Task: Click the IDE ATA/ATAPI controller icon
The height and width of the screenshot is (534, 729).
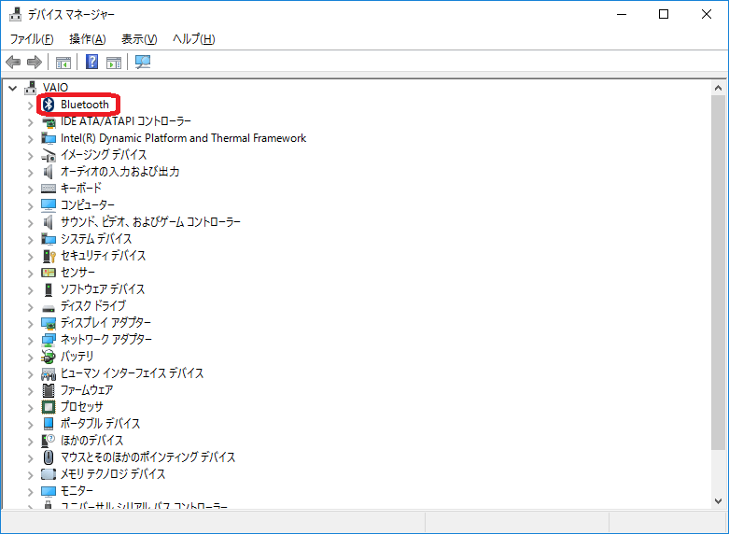Action: point(49,122)
